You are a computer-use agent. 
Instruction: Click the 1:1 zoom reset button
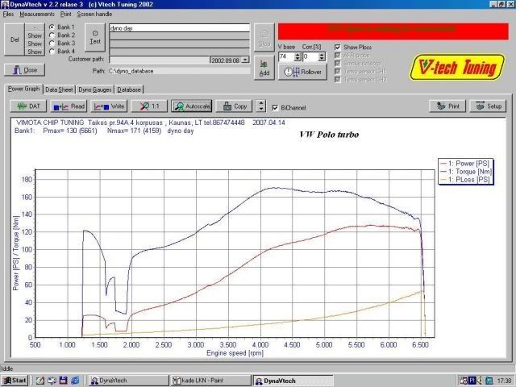click(x=150, y=106)
